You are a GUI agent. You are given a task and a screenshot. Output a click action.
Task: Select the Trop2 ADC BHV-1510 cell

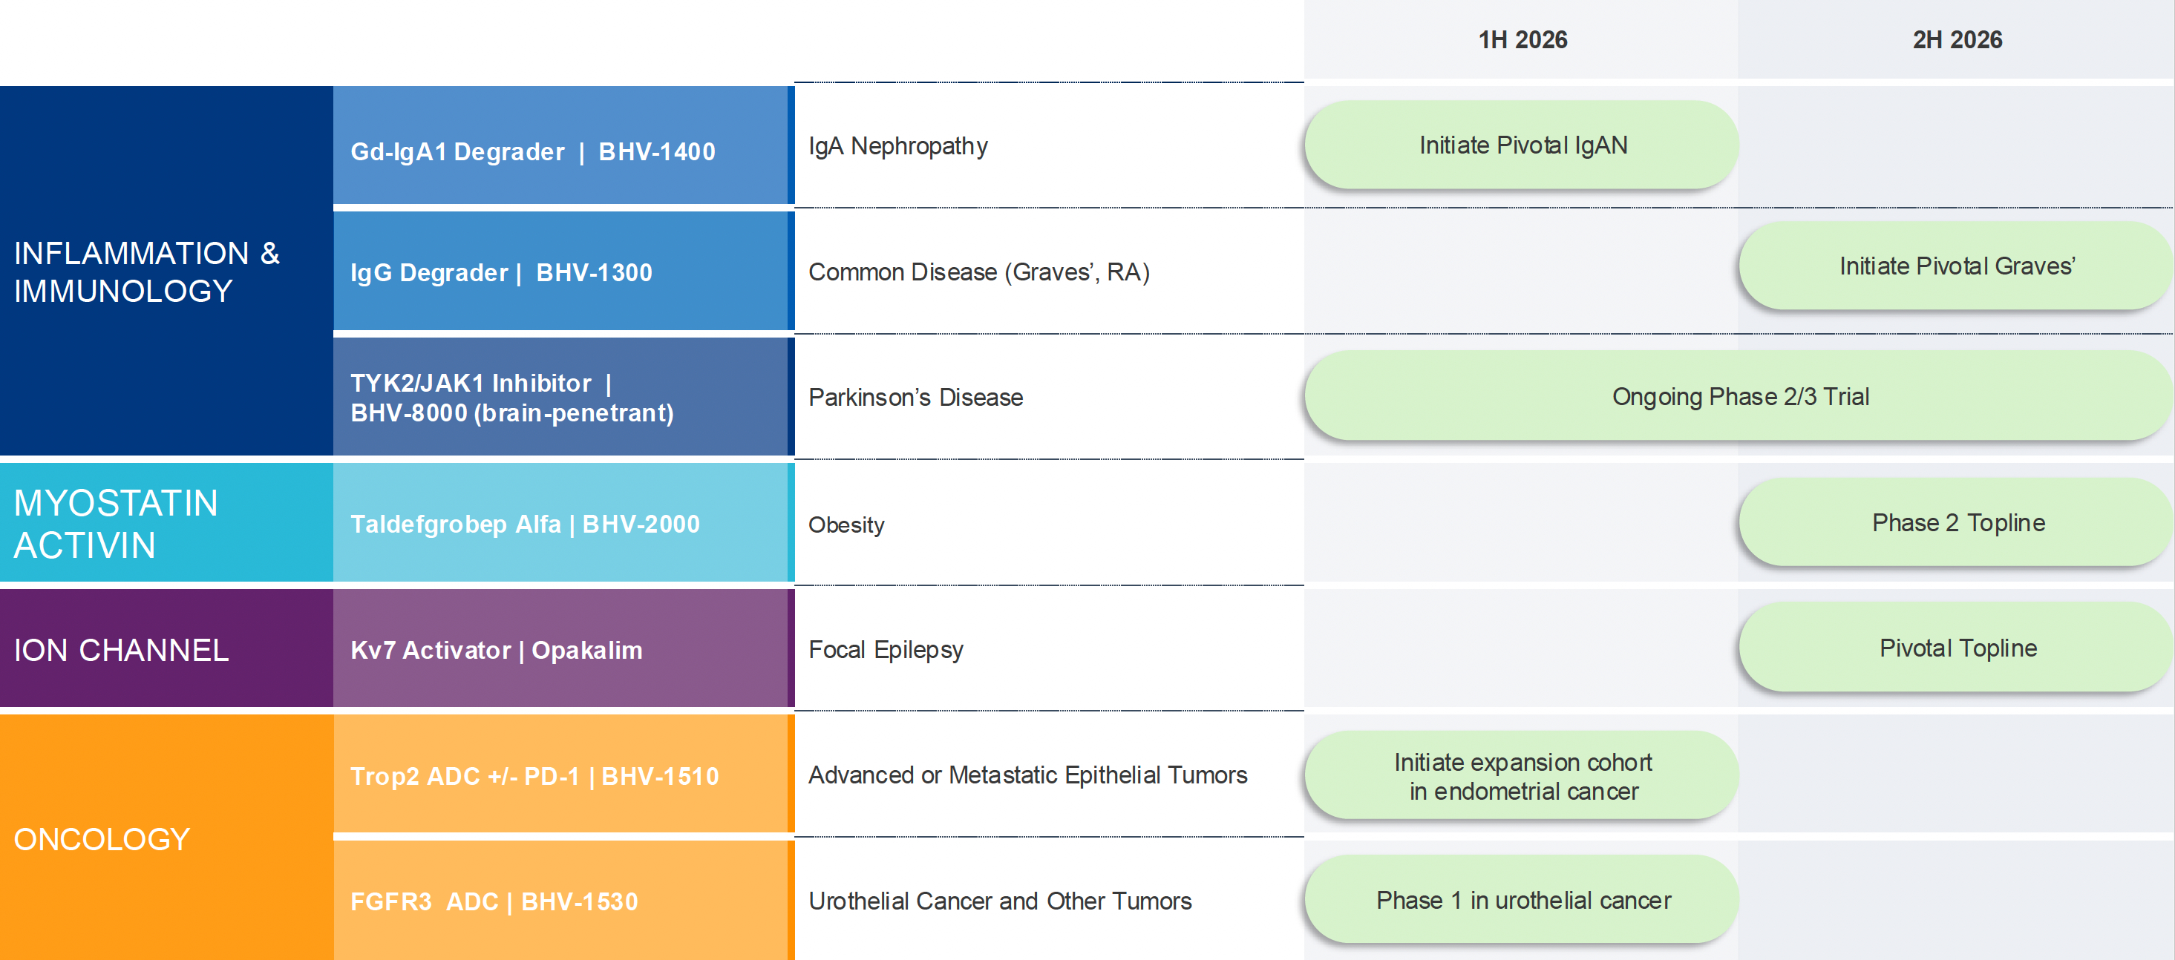click(561, 775)
